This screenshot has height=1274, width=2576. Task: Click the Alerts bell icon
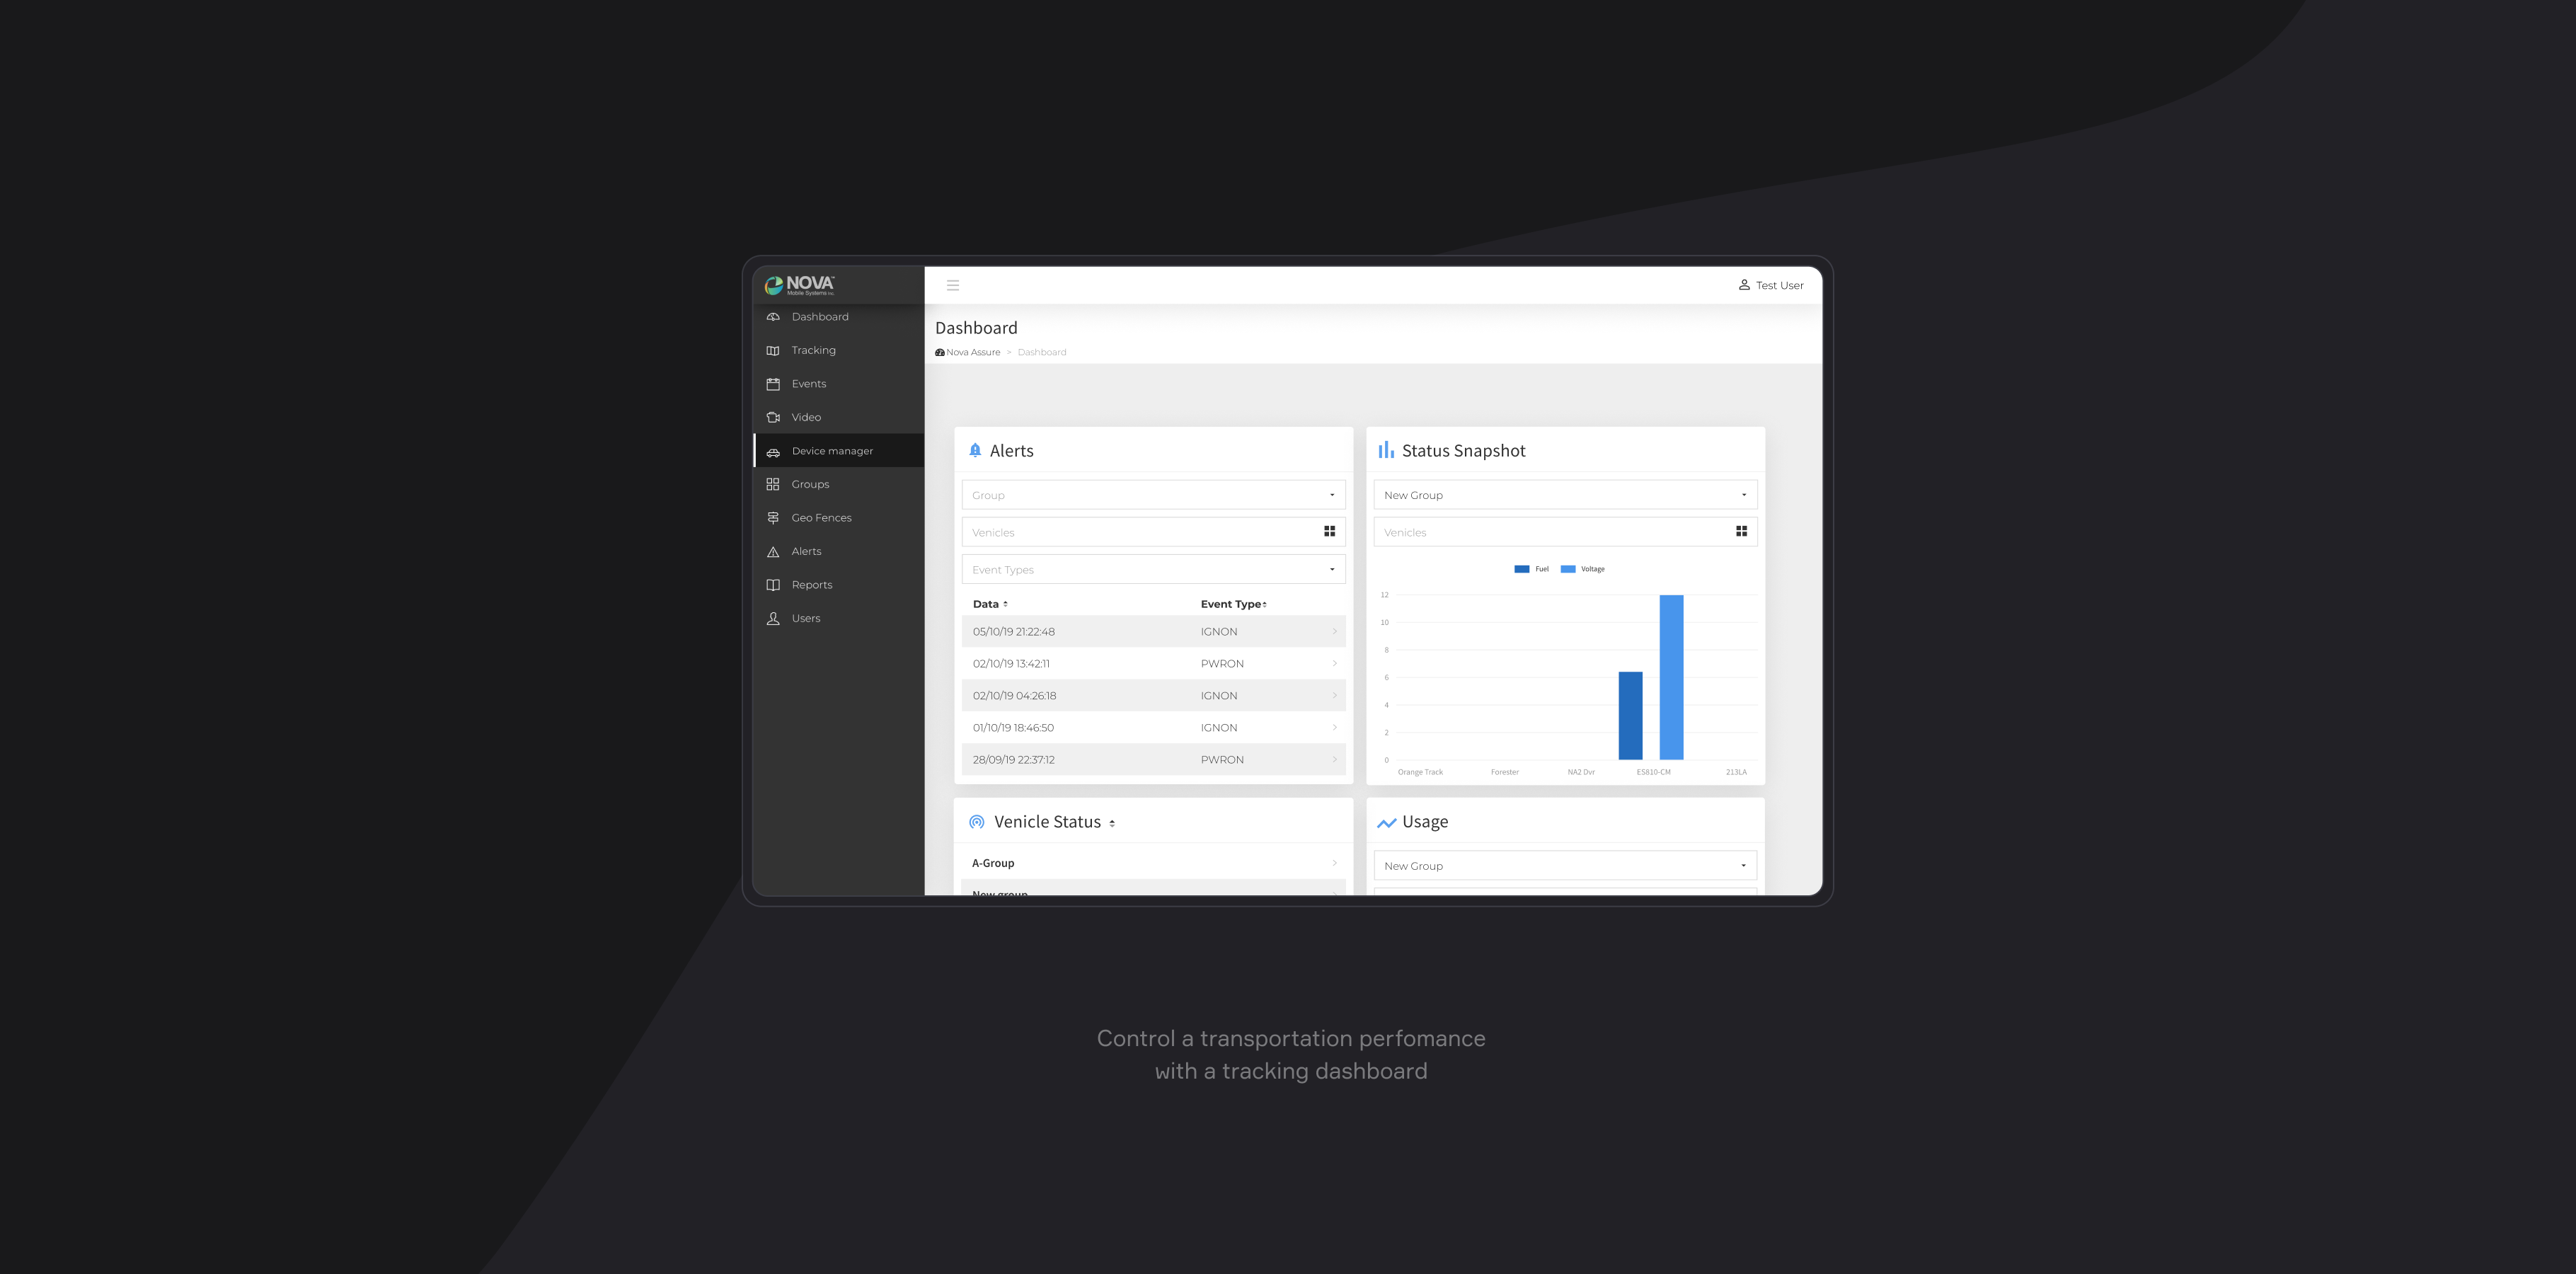click(975, 451)
